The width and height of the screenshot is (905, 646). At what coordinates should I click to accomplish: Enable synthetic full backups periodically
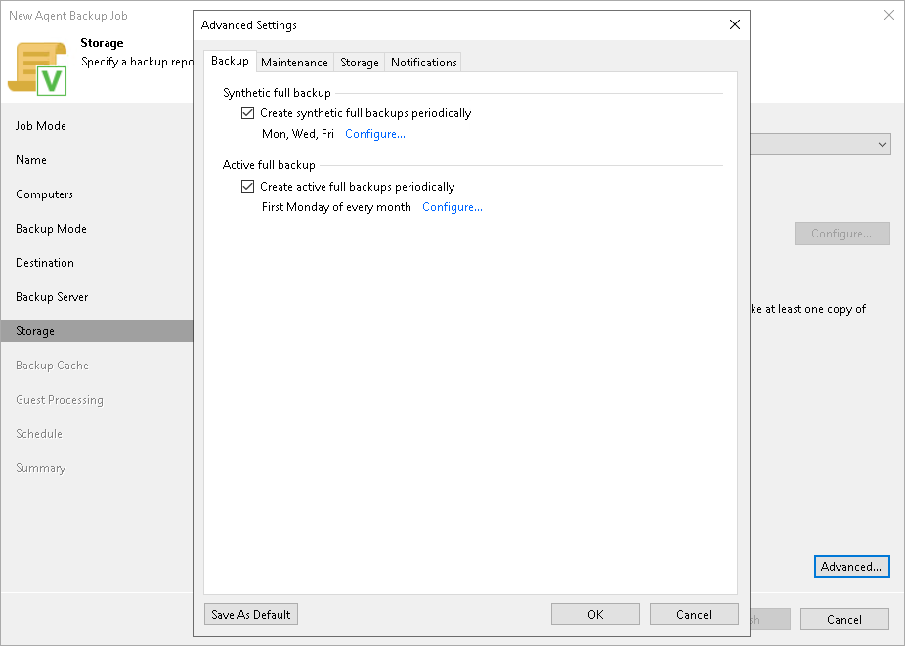click(247, 112)
